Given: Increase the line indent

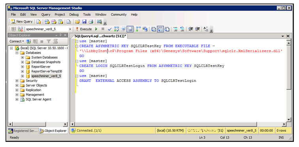Looking at the screenshot, I should tap(197, 29).
